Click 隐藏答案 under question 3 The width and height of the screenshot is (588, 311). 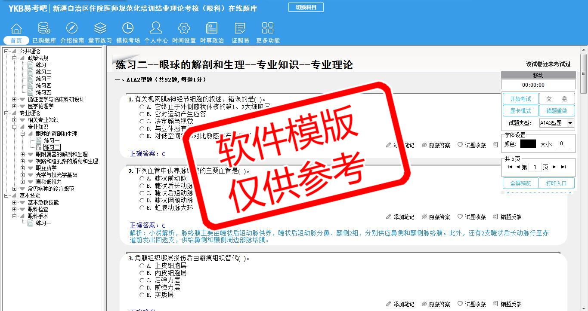point(436,304)
